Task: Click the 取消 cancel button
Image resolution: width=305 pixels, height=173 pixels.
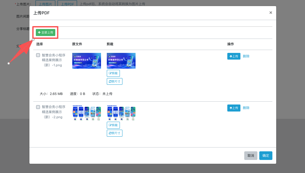Action: point(251,155)
